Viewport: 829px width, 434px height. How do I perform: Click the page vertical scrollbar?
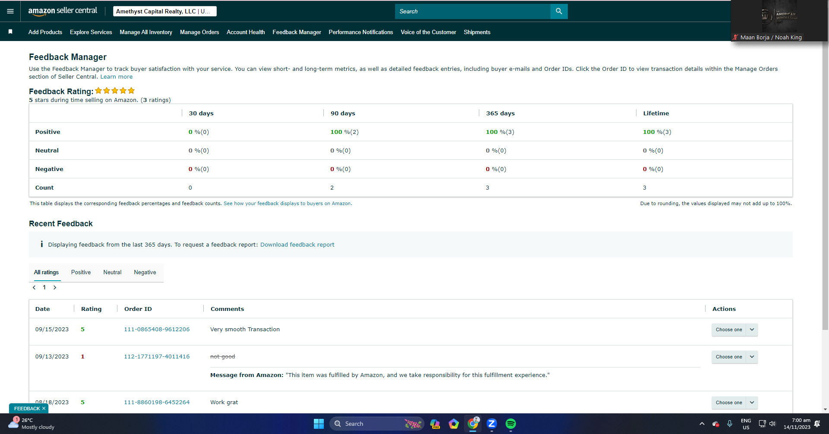825,186
